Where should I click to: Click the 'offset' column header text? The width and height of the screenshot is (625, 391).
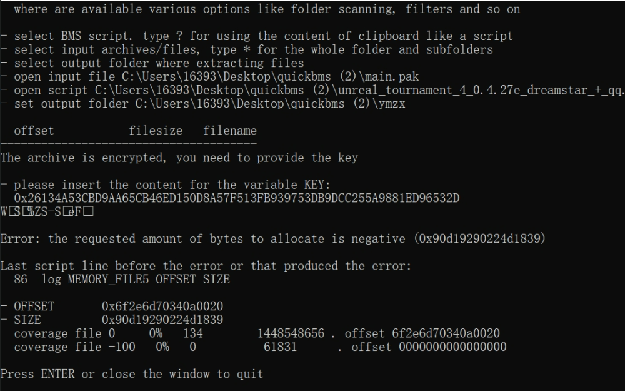click(x=34, y=131)
